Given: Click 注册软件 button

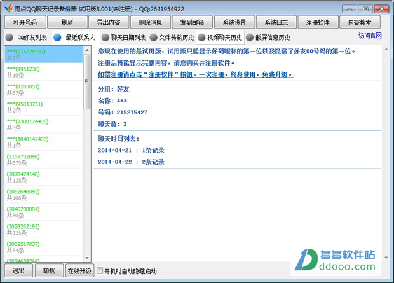Looking at the screenshot, I should tap(318, 22).
